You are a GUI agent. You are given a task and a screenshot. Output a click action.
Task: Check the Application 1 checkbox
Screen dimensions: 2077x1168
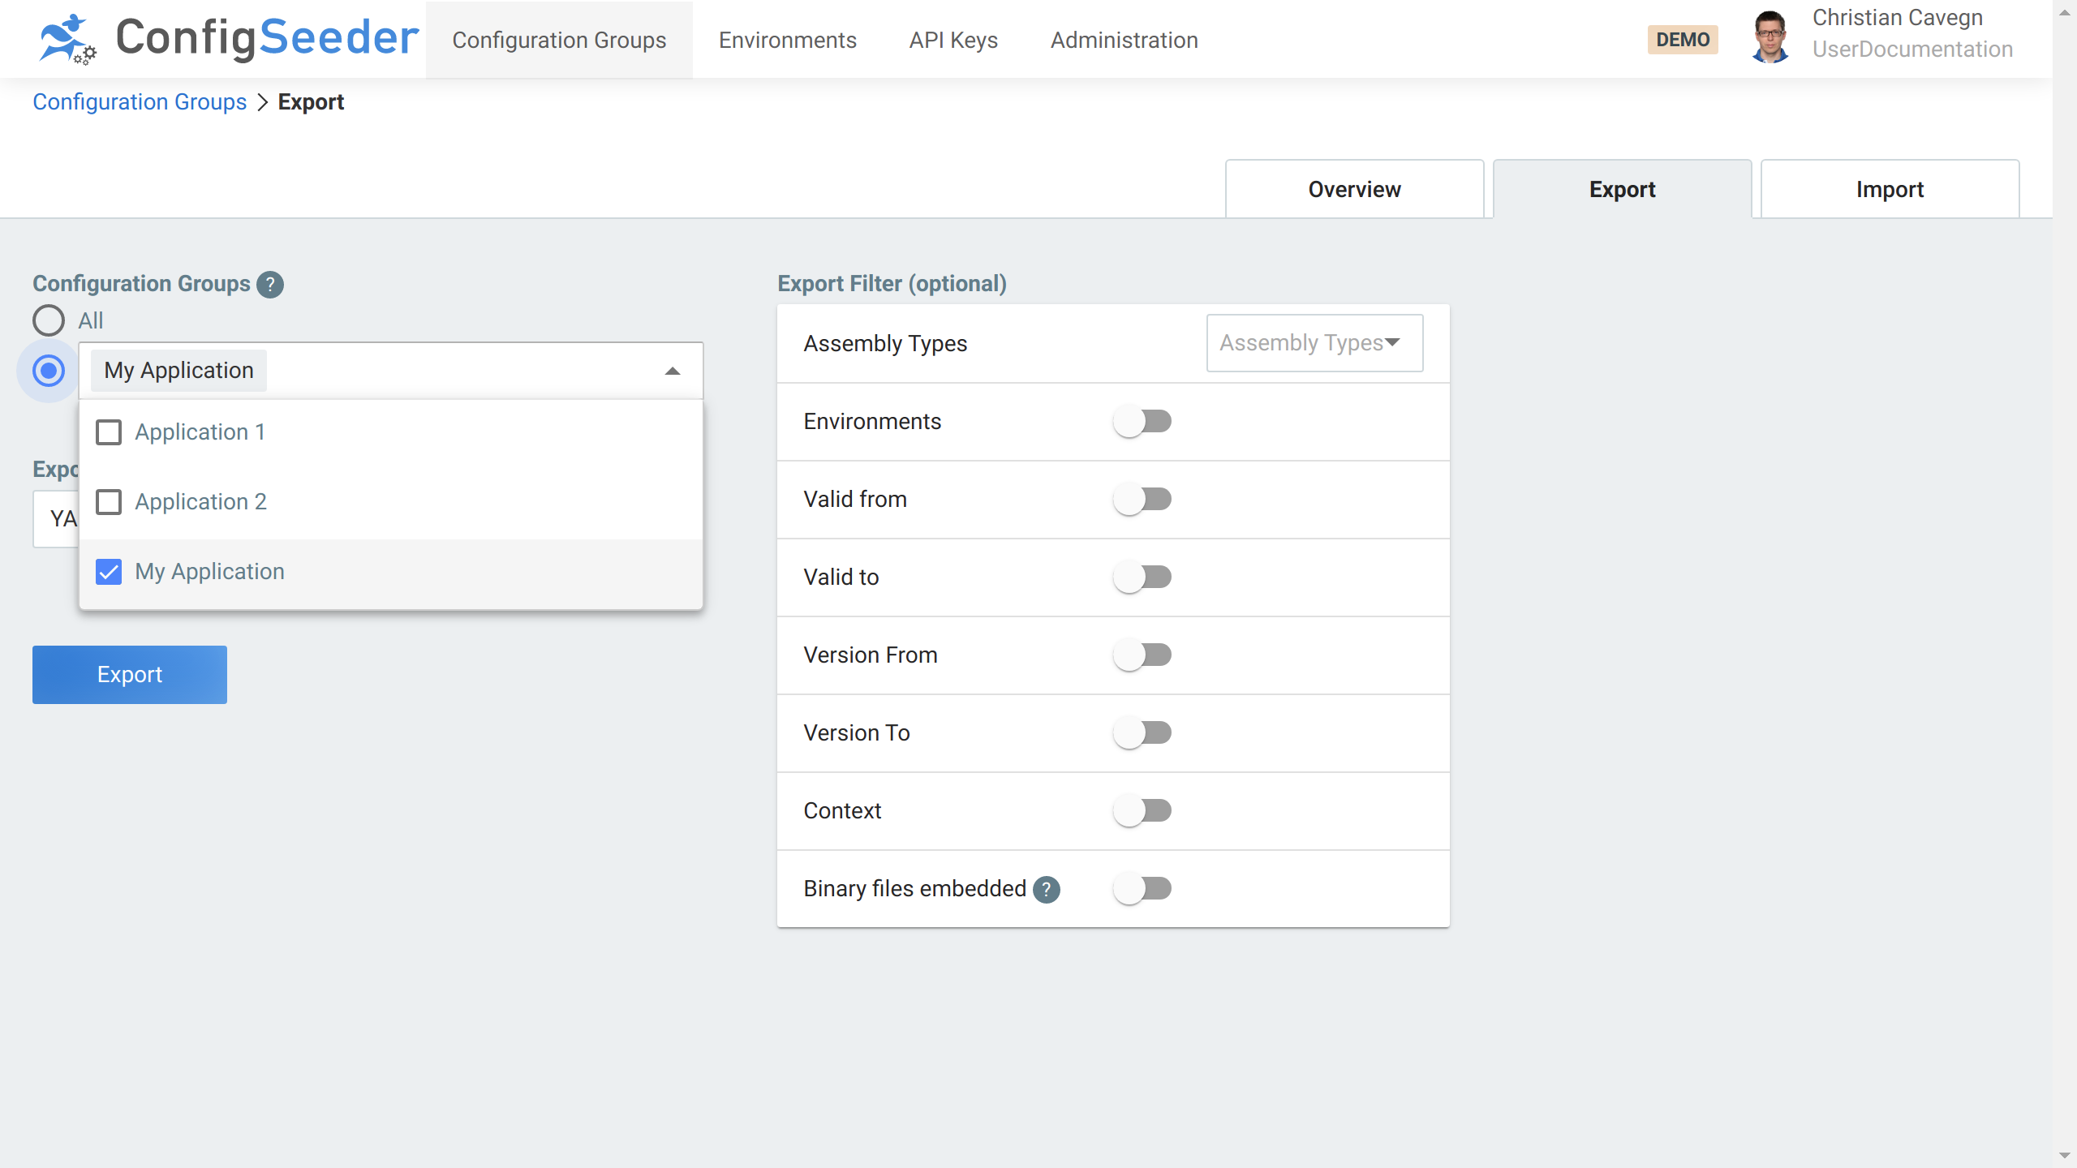coord(108,432)
